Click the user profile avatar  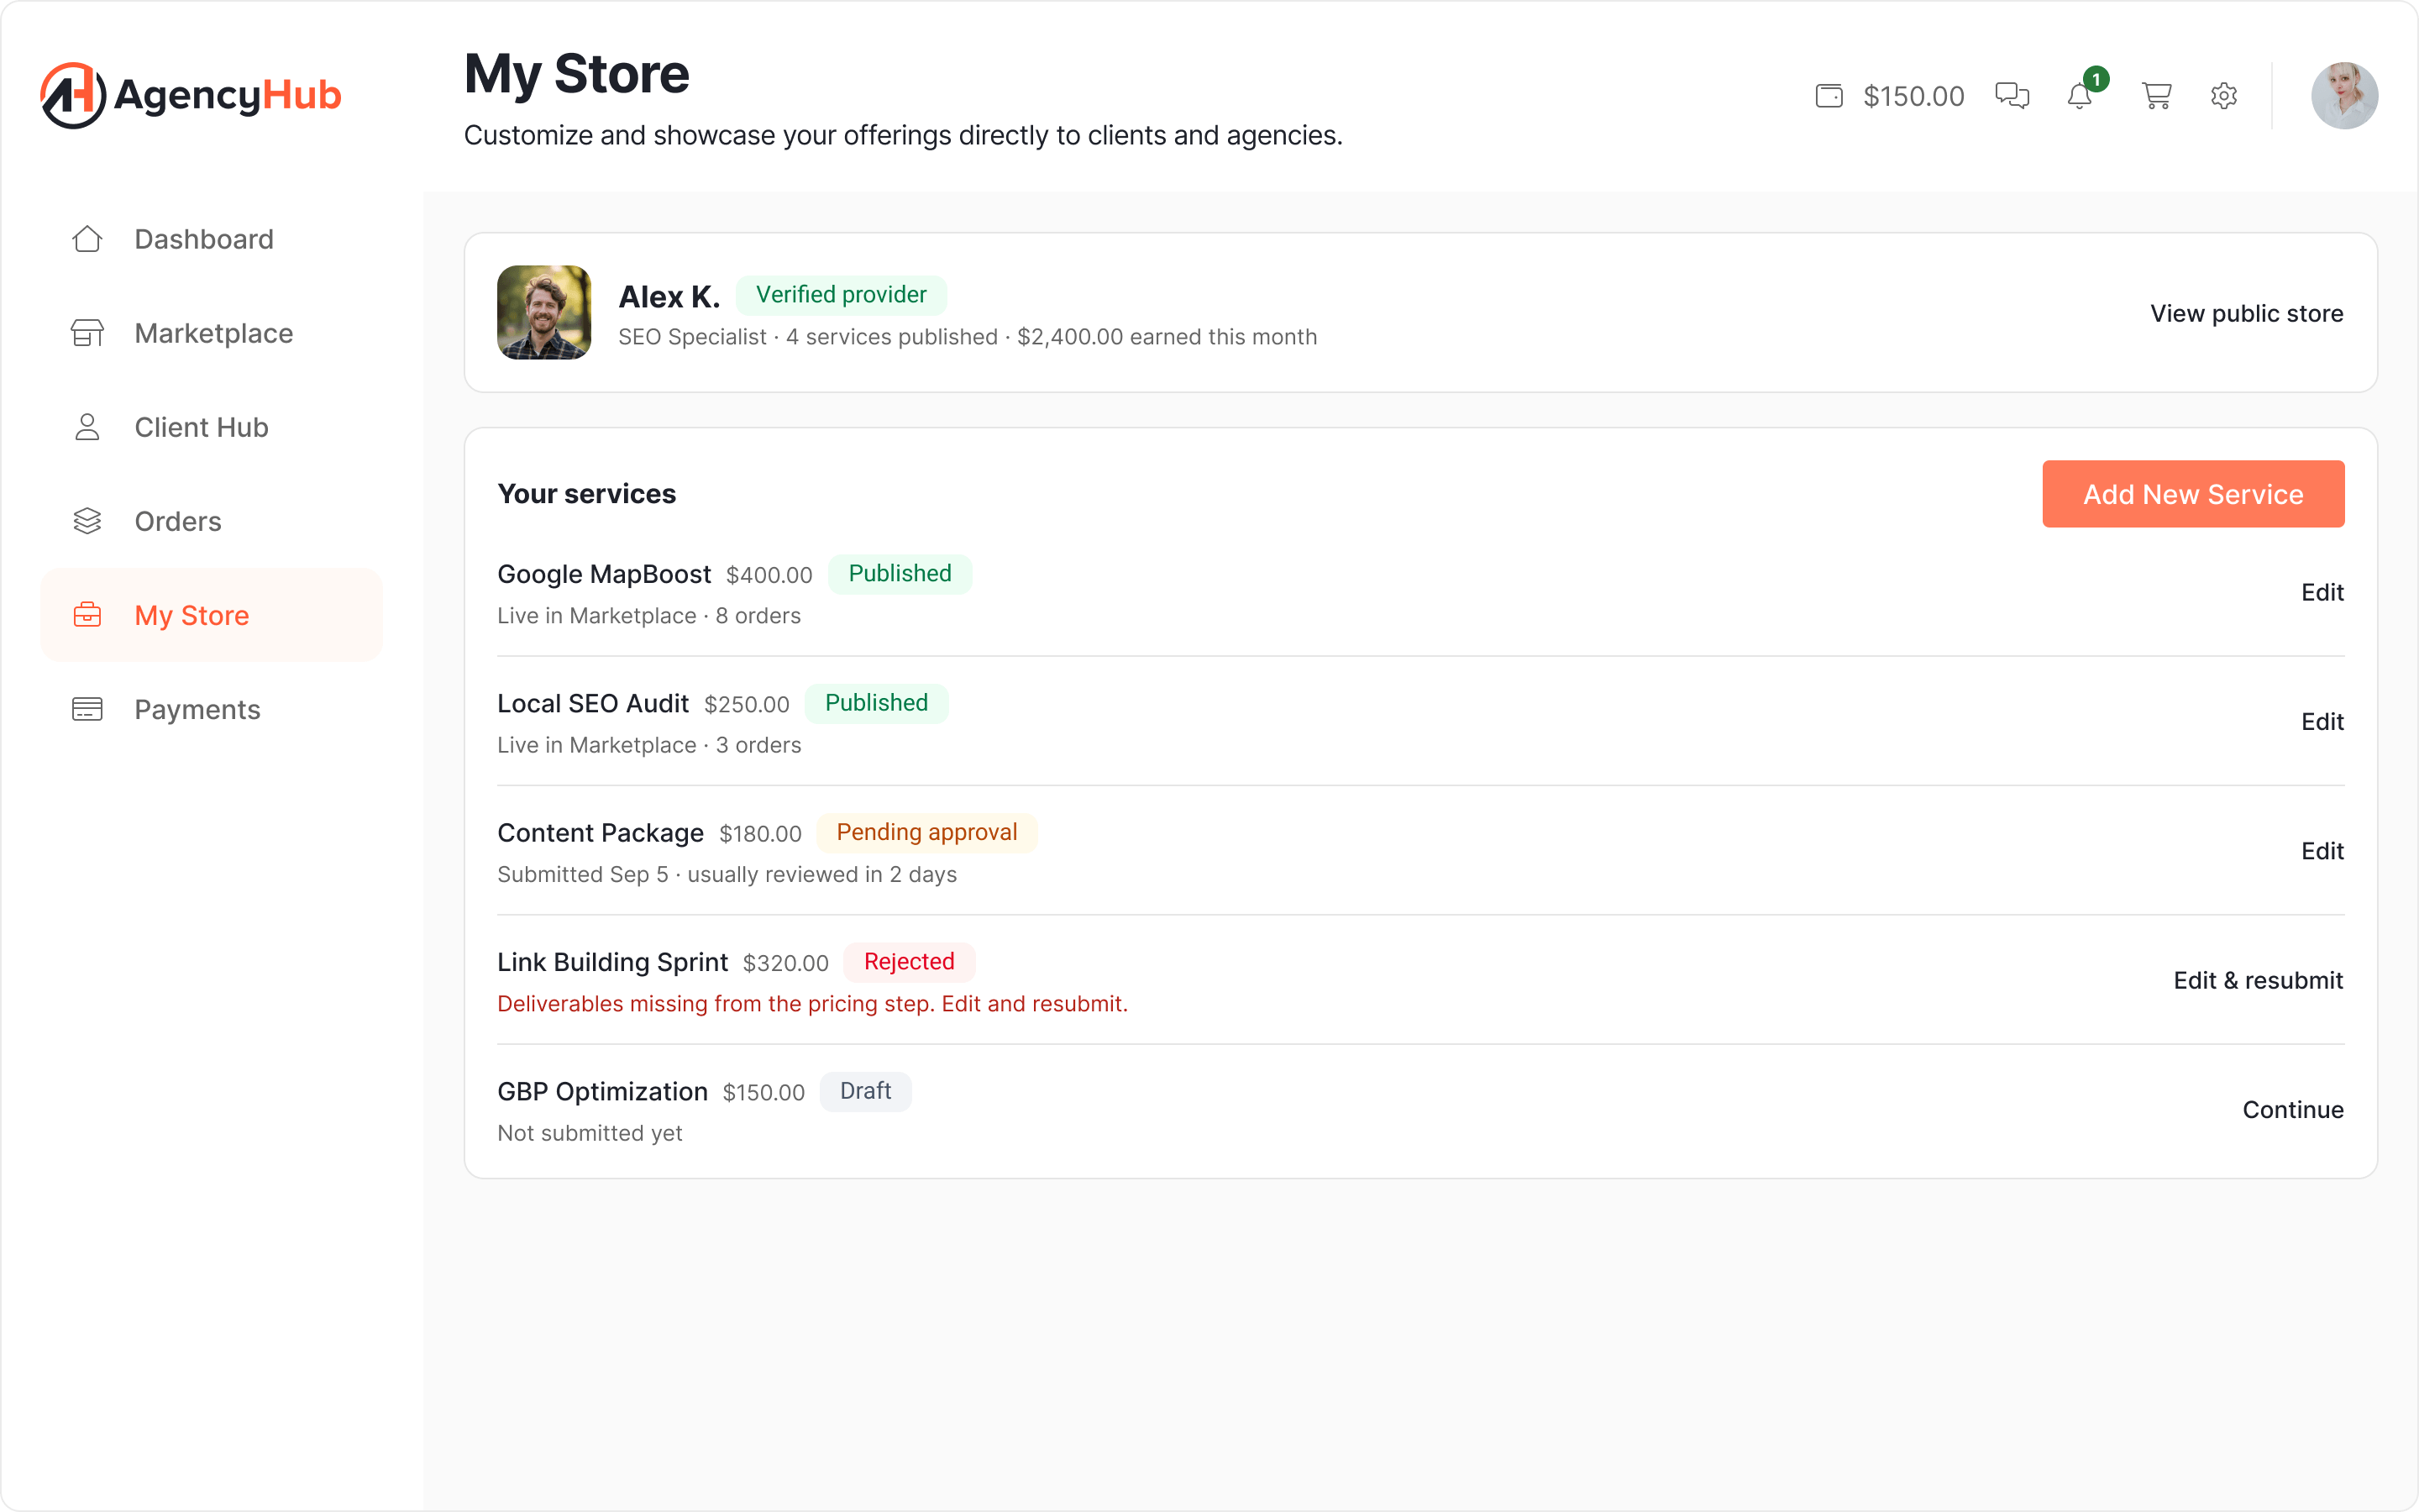[2344, 96]
